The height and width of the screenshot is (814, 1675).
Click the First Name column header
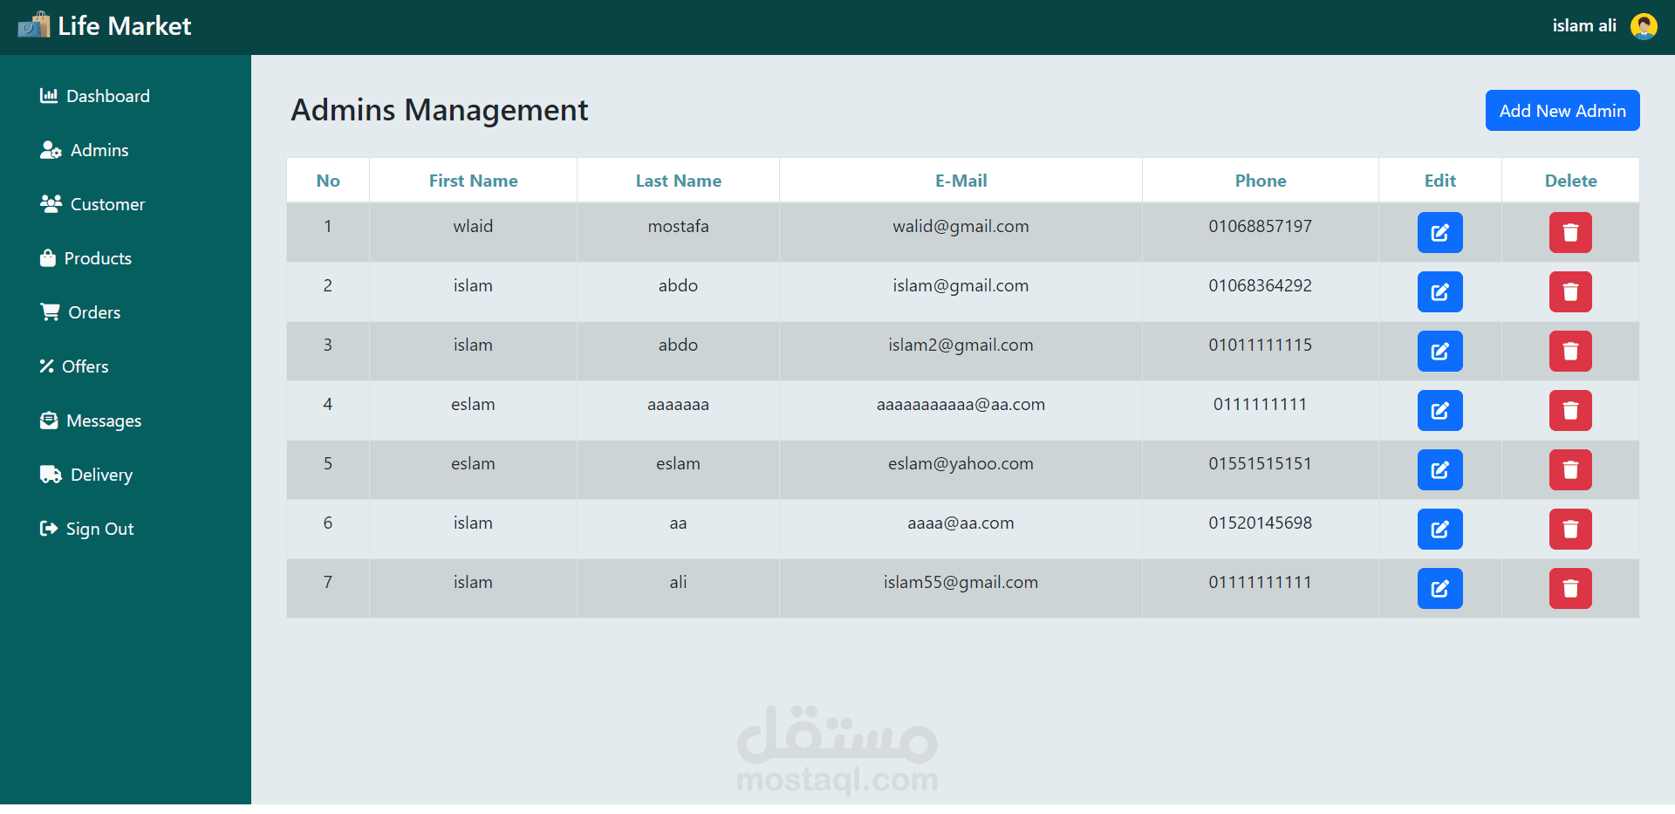point(473,181)
